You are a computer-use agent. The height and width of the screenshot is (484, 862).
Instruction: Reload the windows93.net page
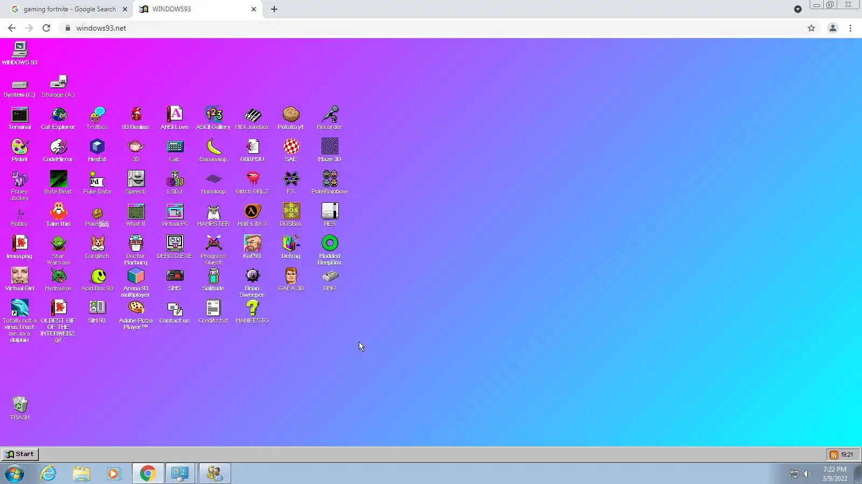click(x=46, y=28)
